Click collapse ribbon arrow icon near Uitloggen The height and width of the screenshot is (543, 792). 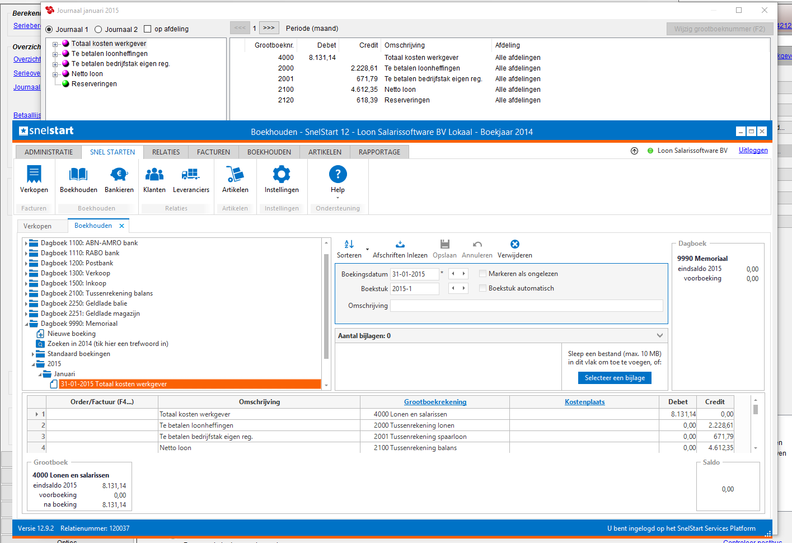(x=634, y=151)
